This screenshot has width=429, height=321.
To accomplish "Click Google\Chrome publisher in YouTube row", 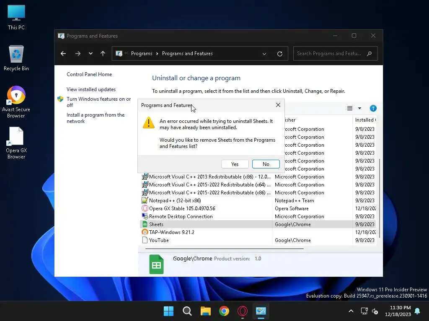I will coord(293,240).
